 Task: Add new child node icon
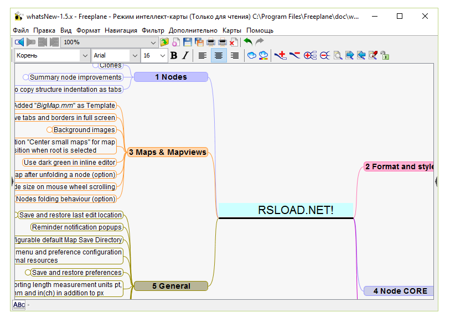[x=281, y=55]
